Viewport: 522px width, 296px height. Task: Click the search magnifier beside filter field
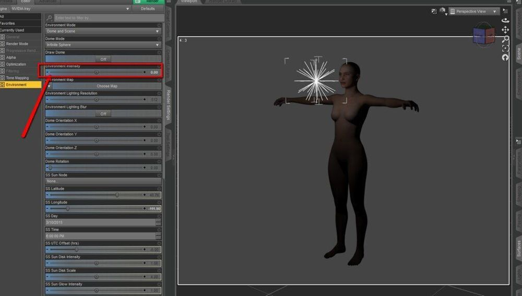tap(49, 18)
